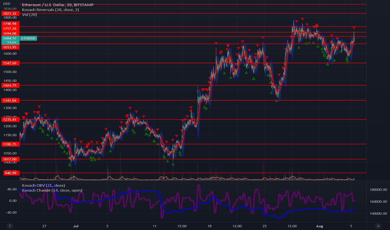Viewport: 390px width, 230px height.
Task: Click the red 1547.69 price level label
Action: click(x=10, y=63)
